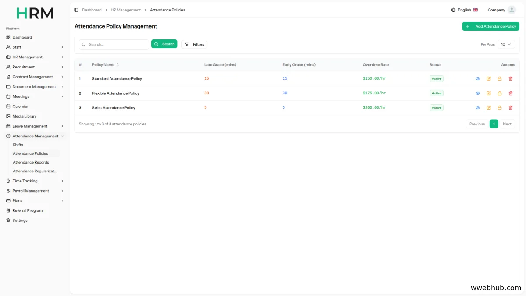View the Standard Attendance Policy details
This screenshot has height=296, width=526.
coord(478,79)
